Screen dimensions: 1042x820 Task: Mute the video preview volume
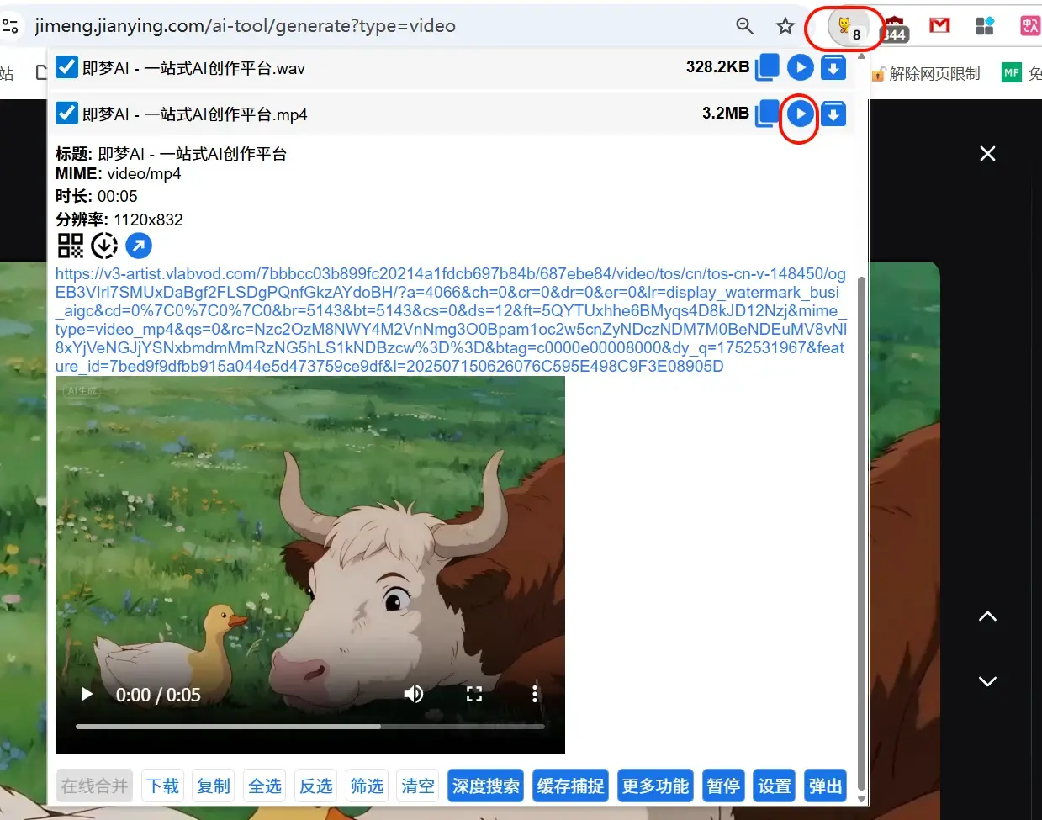pyautogui.click(x=413, y=694)
